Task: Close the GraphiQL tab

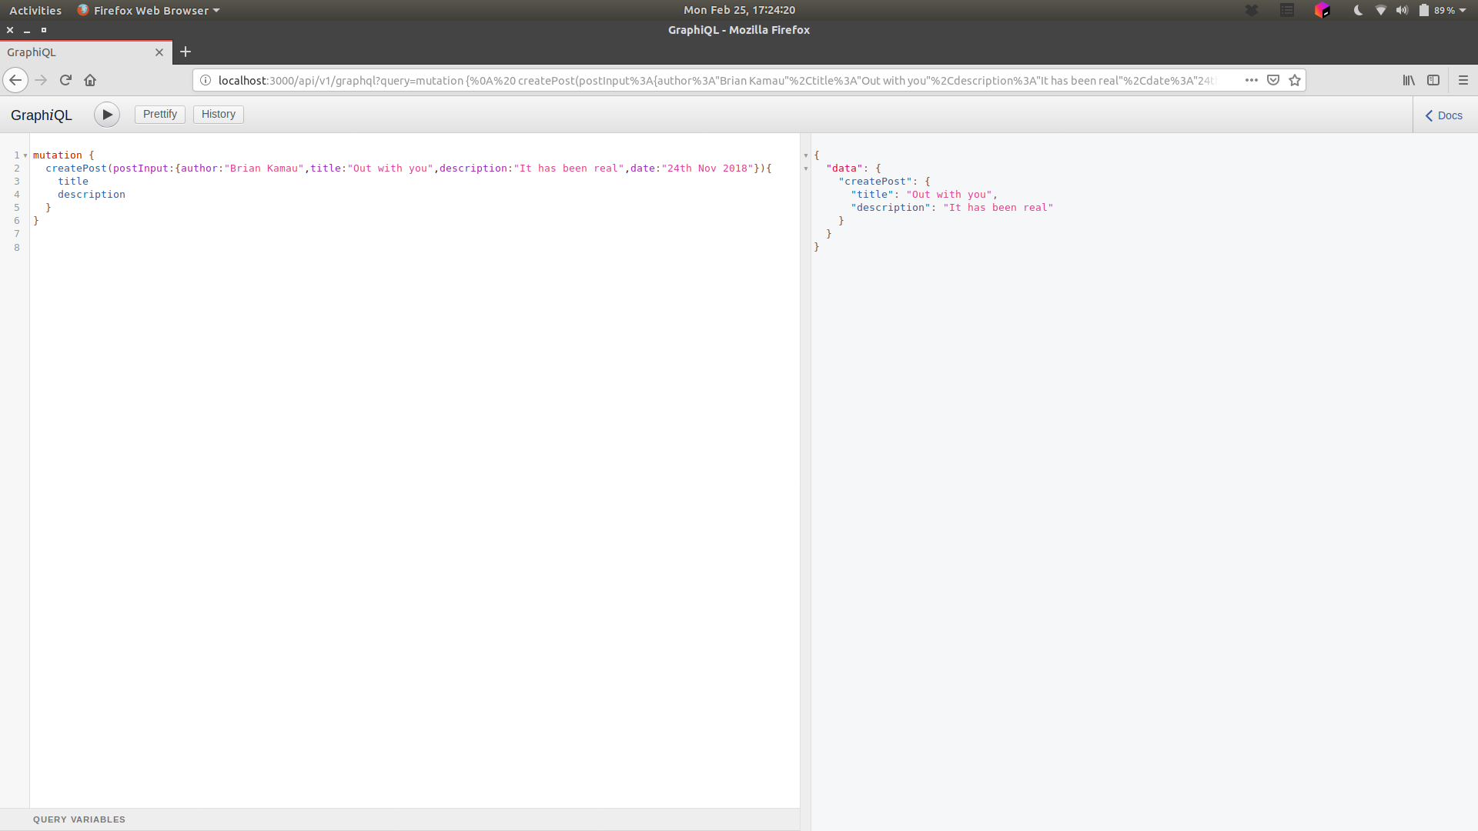Action: pos(159,52)
